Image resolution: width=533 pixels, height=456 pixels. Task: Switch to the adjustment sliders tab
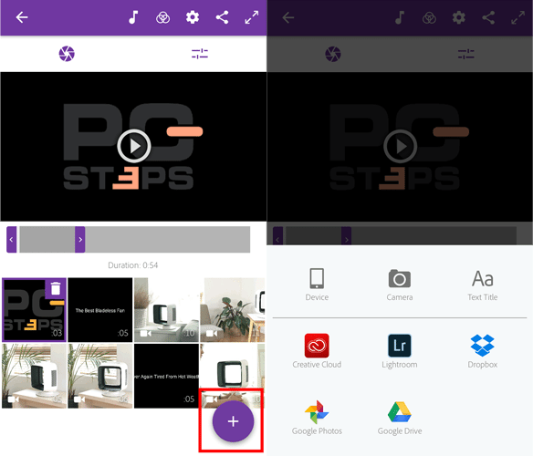(200, 54)
